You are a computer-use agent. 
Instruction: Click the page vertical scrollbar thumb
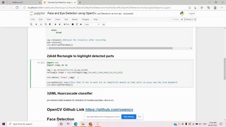(225, 69)
